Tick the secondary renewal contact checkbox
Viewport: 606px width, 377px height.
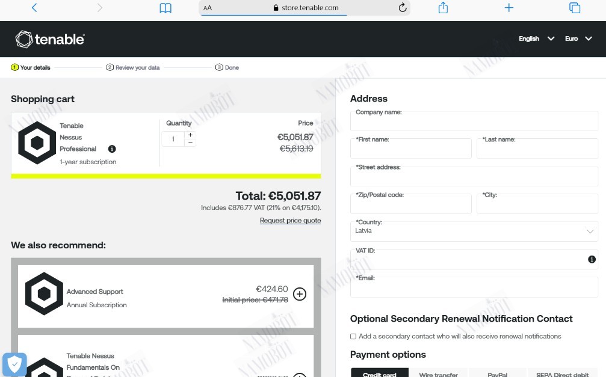(353, 337)
